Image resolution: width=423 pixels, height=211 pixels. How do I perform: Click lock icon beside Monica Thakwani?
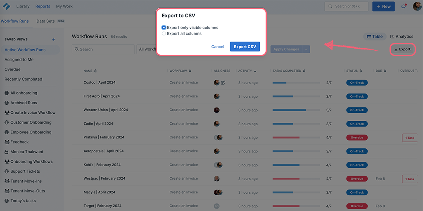click(7, 152)
